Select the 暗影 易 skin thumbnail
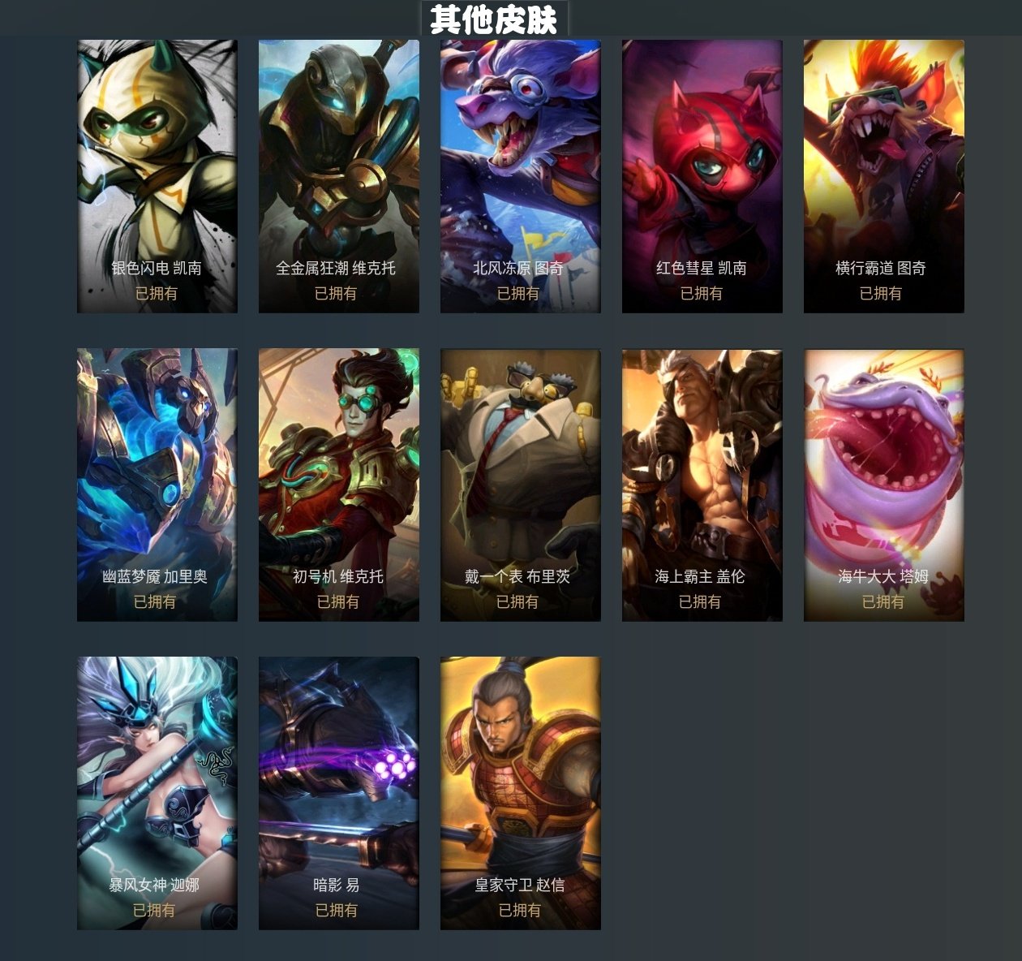 click(x=339, y=793)
